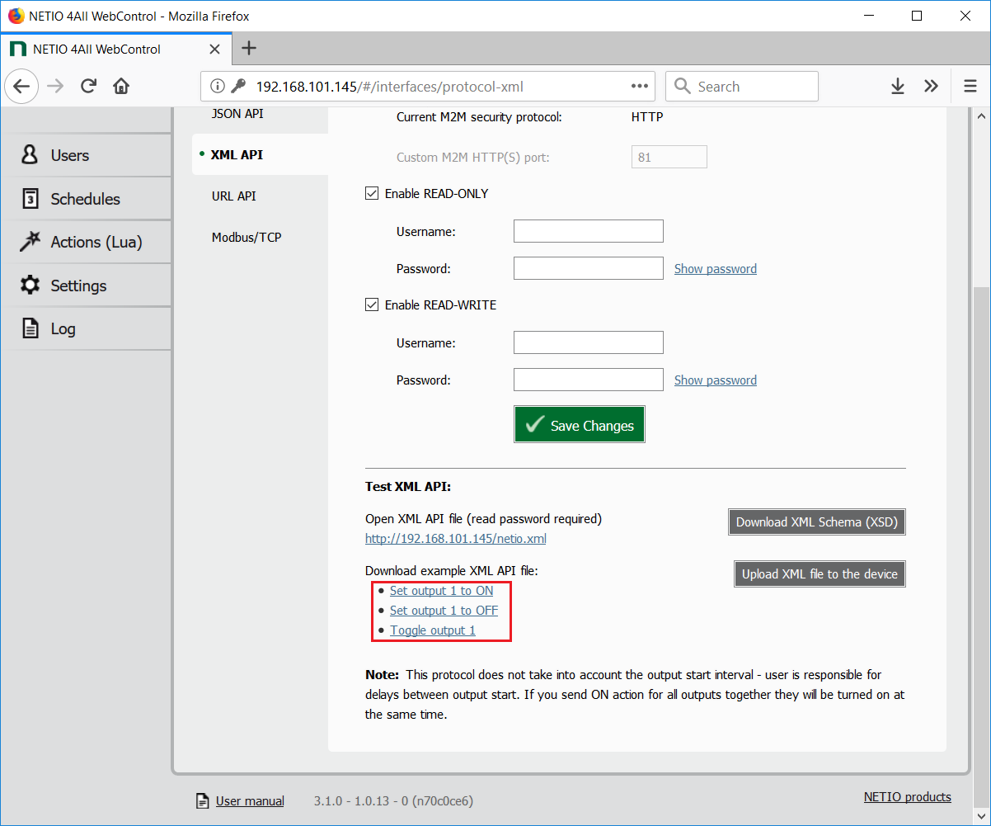The image size is (991, 826).
Task: Download Toggle output 1 example
Action: (x=433, y=630)
